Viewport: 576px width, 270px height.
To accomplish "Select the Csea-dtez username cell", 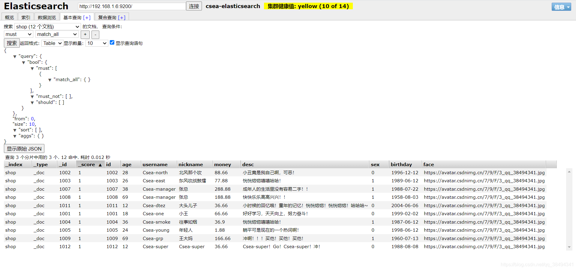I will [x=154, y=206].
